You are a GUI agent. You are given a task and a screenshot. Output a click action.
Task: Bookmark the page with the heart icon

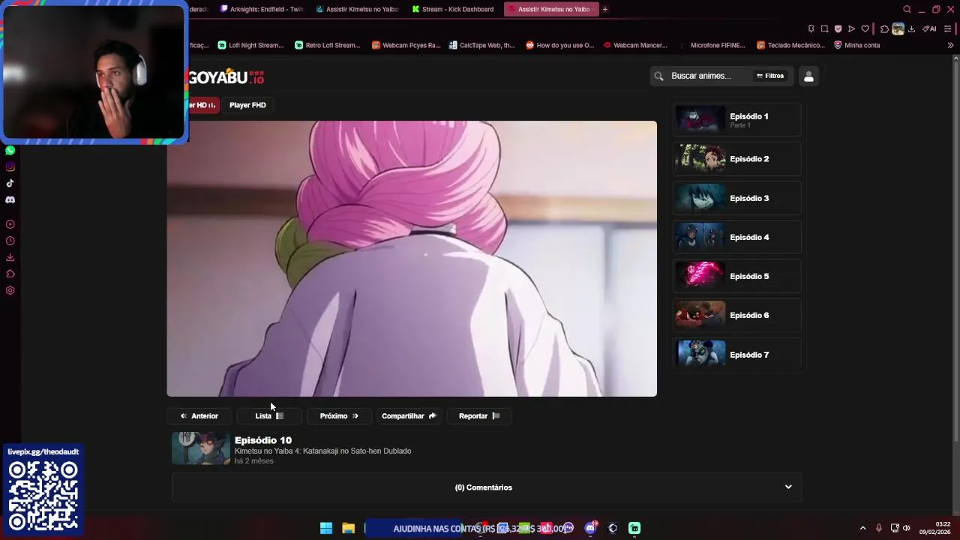pyautogui.click(x=865, y=29)
